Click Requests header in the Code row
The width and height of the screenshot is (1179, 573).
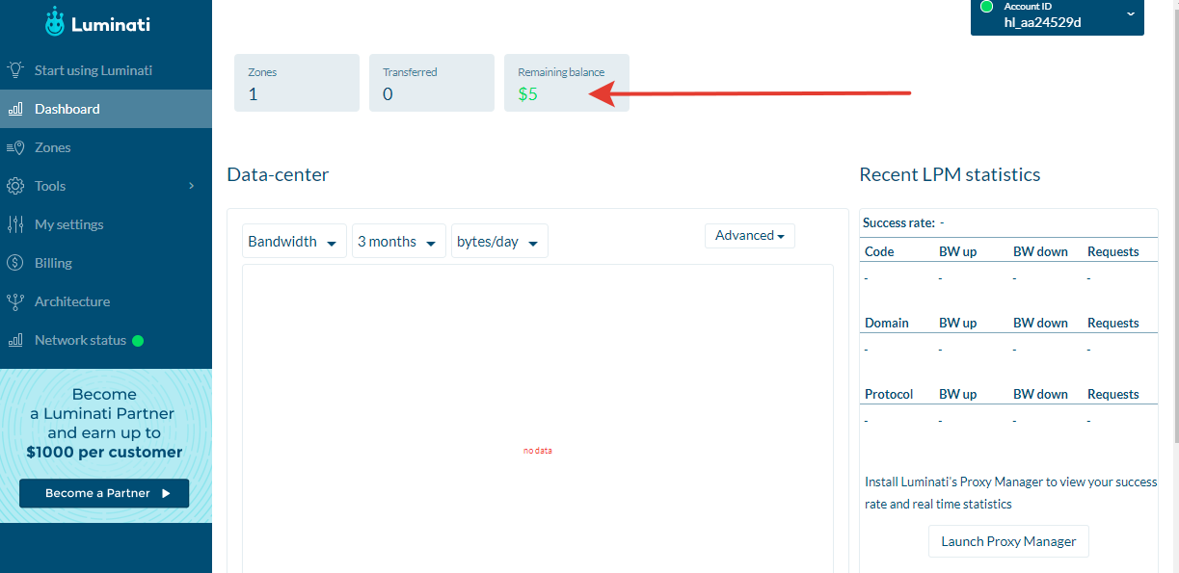1113,251
